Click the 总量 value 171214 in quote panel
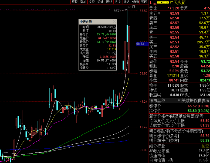This screenshot has height=163, width=210. coord(173,76)
